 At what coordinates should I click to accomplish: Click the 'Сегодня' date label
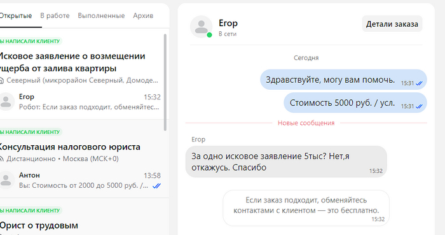pyautogui.click(x=306, y=58)
